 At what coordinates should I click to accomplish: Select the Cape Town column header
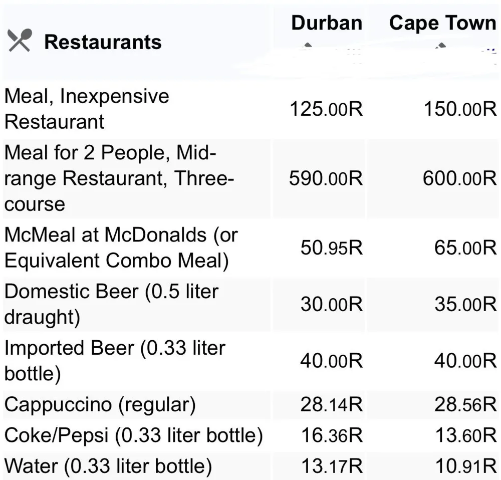443,24
